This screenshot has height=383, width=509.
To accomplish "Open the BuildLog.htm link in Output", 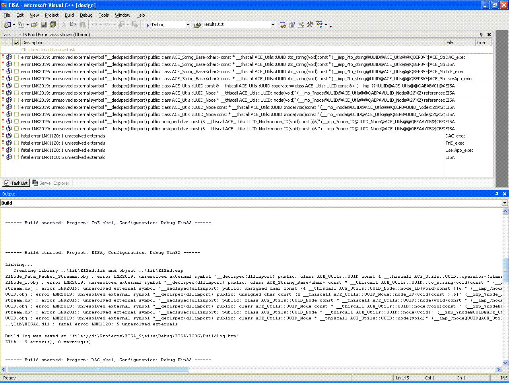I will coord(154,336).
